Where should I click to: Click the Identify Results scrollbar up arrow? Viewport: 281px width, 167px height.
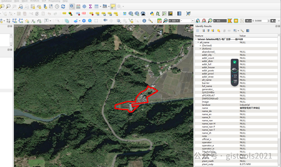[x=279, y=35]
